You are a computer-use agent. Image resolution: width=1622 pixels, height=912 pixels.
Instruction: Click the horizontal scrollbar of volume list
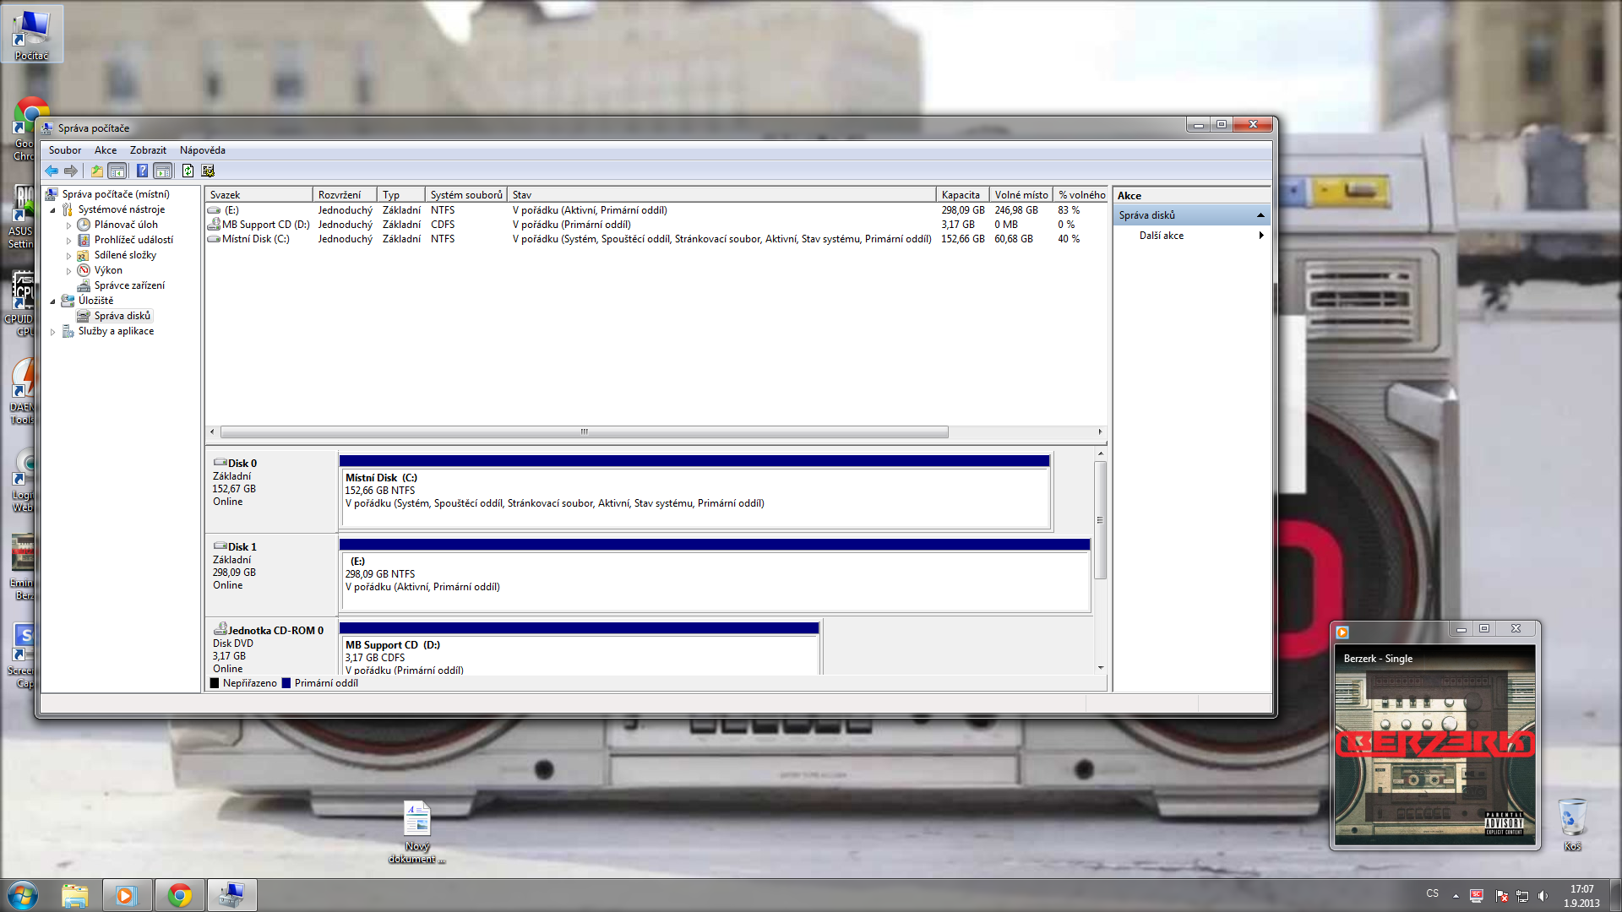tap(584, 432)
